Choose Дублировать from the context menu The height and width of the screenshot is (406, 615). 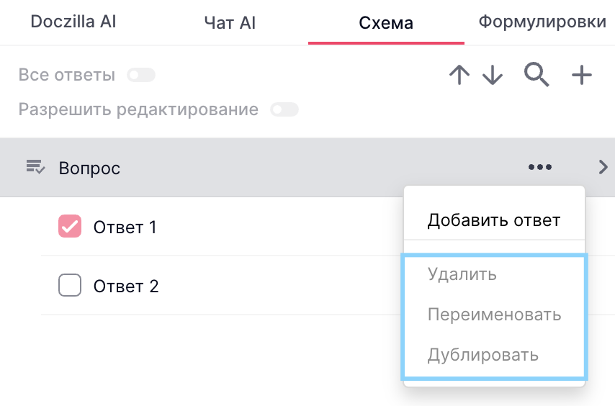click(x=482, y=355)
